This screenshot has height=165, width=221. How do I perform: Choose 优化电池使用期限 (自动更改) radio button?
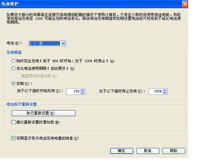[13, 68]
